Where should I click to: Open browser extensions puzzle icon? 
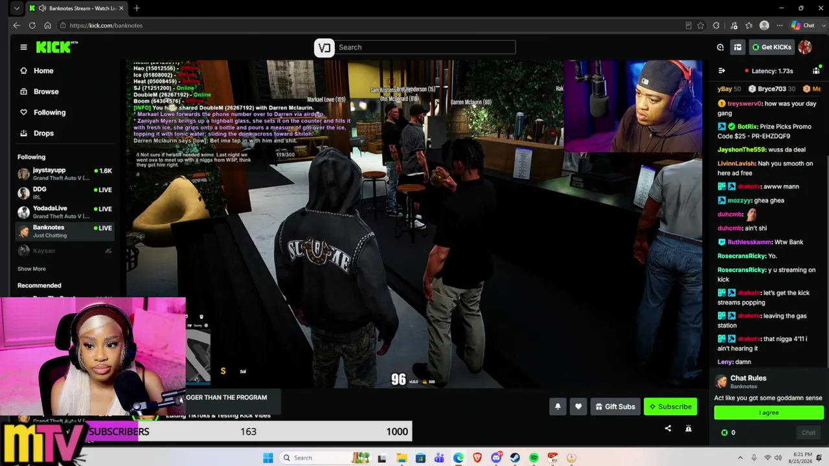tap(716, 25)
